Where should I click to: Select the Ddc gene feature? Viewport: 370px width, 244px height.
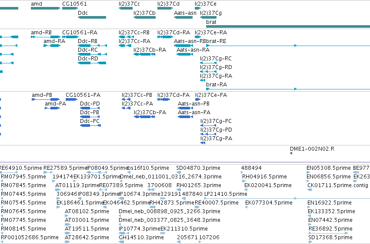92,17
